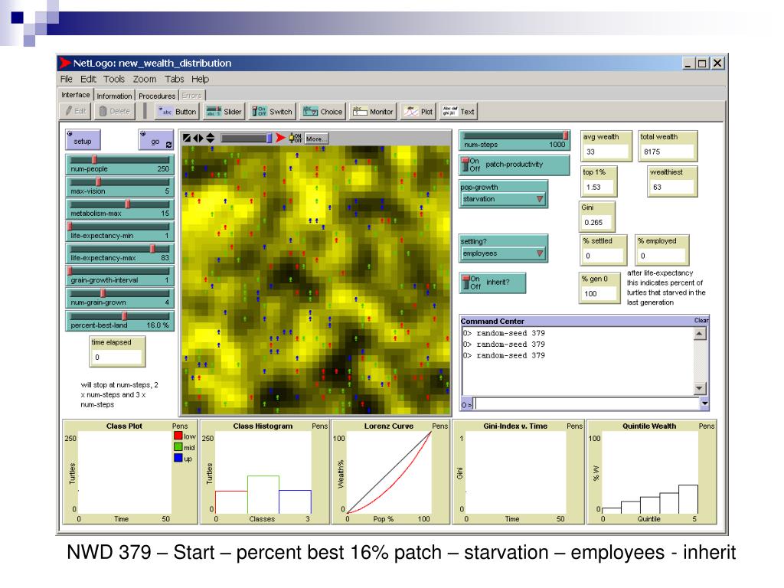Open the settling? employees dropdown

(503, 253)
